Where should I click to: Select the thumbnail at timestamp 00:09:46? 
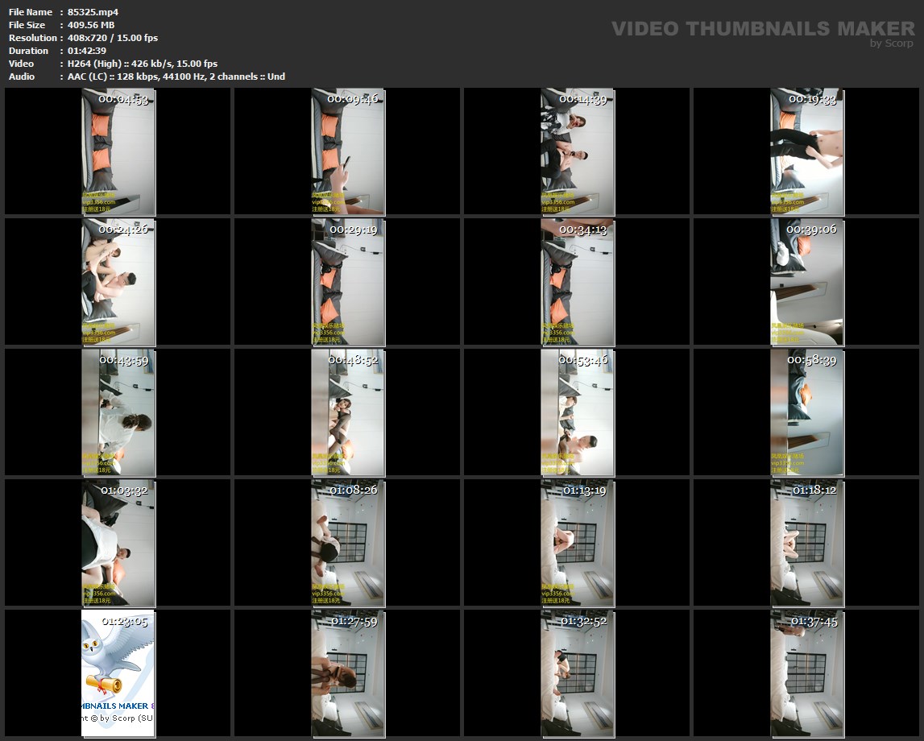(x=348, y=151)
